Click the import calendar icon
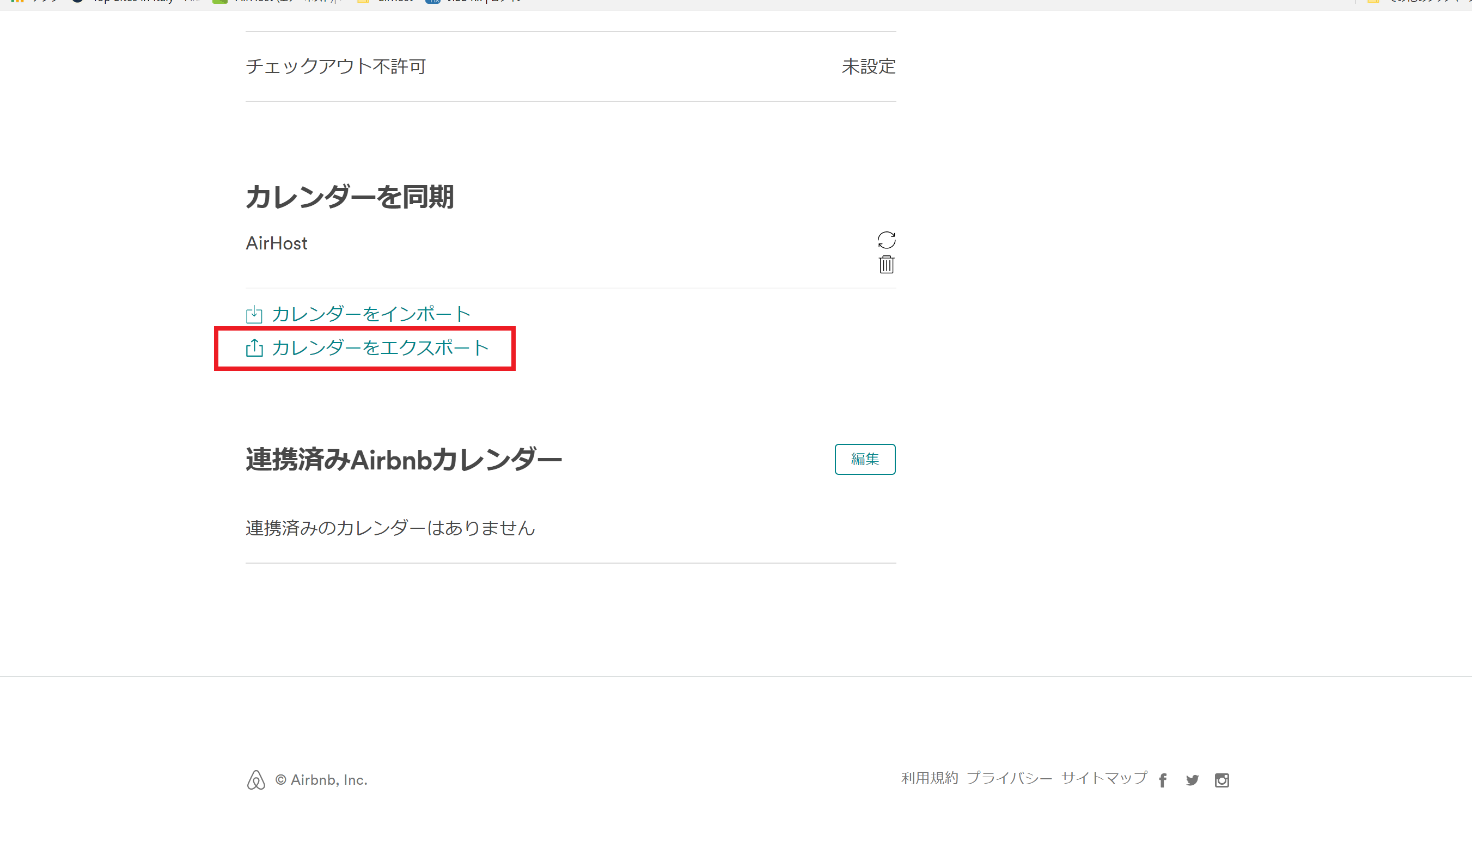 [x=254, y=314]
